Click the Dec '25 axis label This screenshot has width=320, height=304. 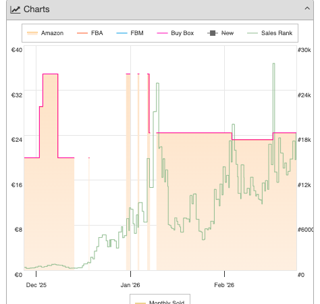pyautogui.click(x=36, y=285)
